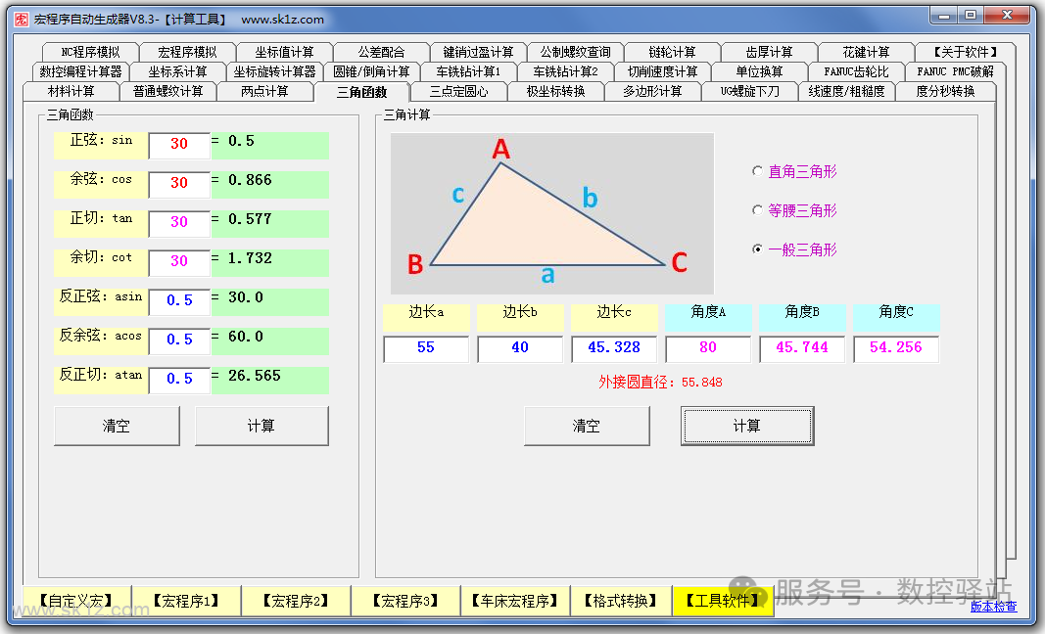Click the 边长a input field

(x=426, y=349)
